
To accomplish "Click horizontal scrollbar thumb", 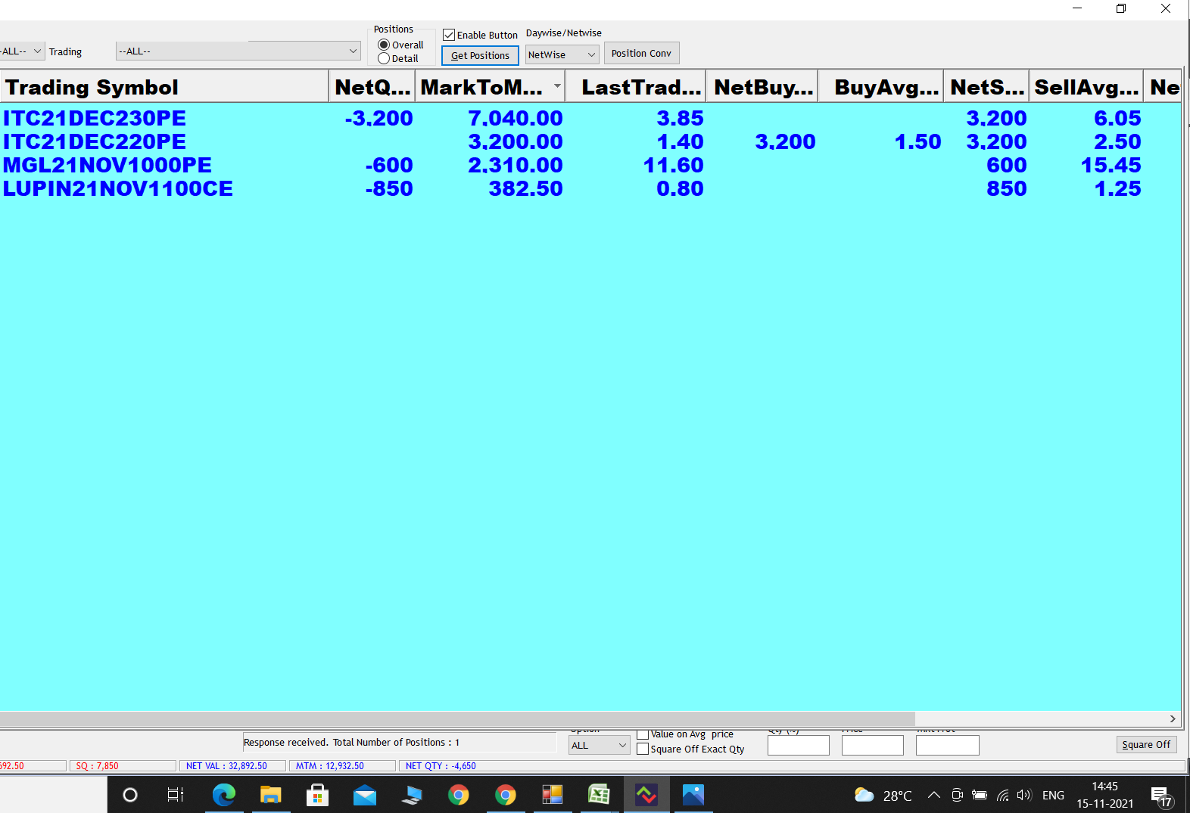I will tap(457, 718).
